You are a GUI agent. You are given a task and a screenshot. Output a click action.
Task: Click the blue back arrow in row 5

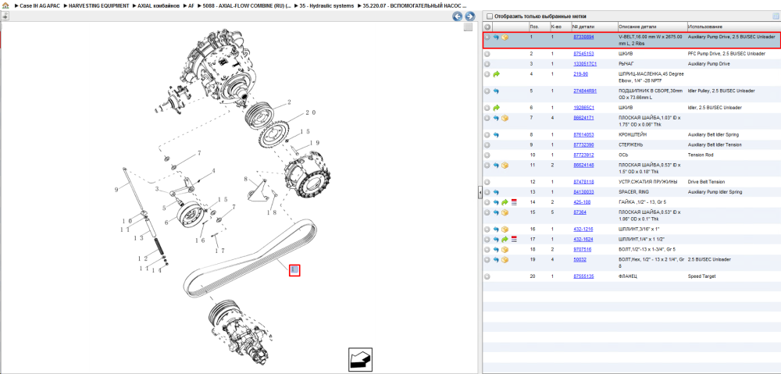click(x=496, y=91)
